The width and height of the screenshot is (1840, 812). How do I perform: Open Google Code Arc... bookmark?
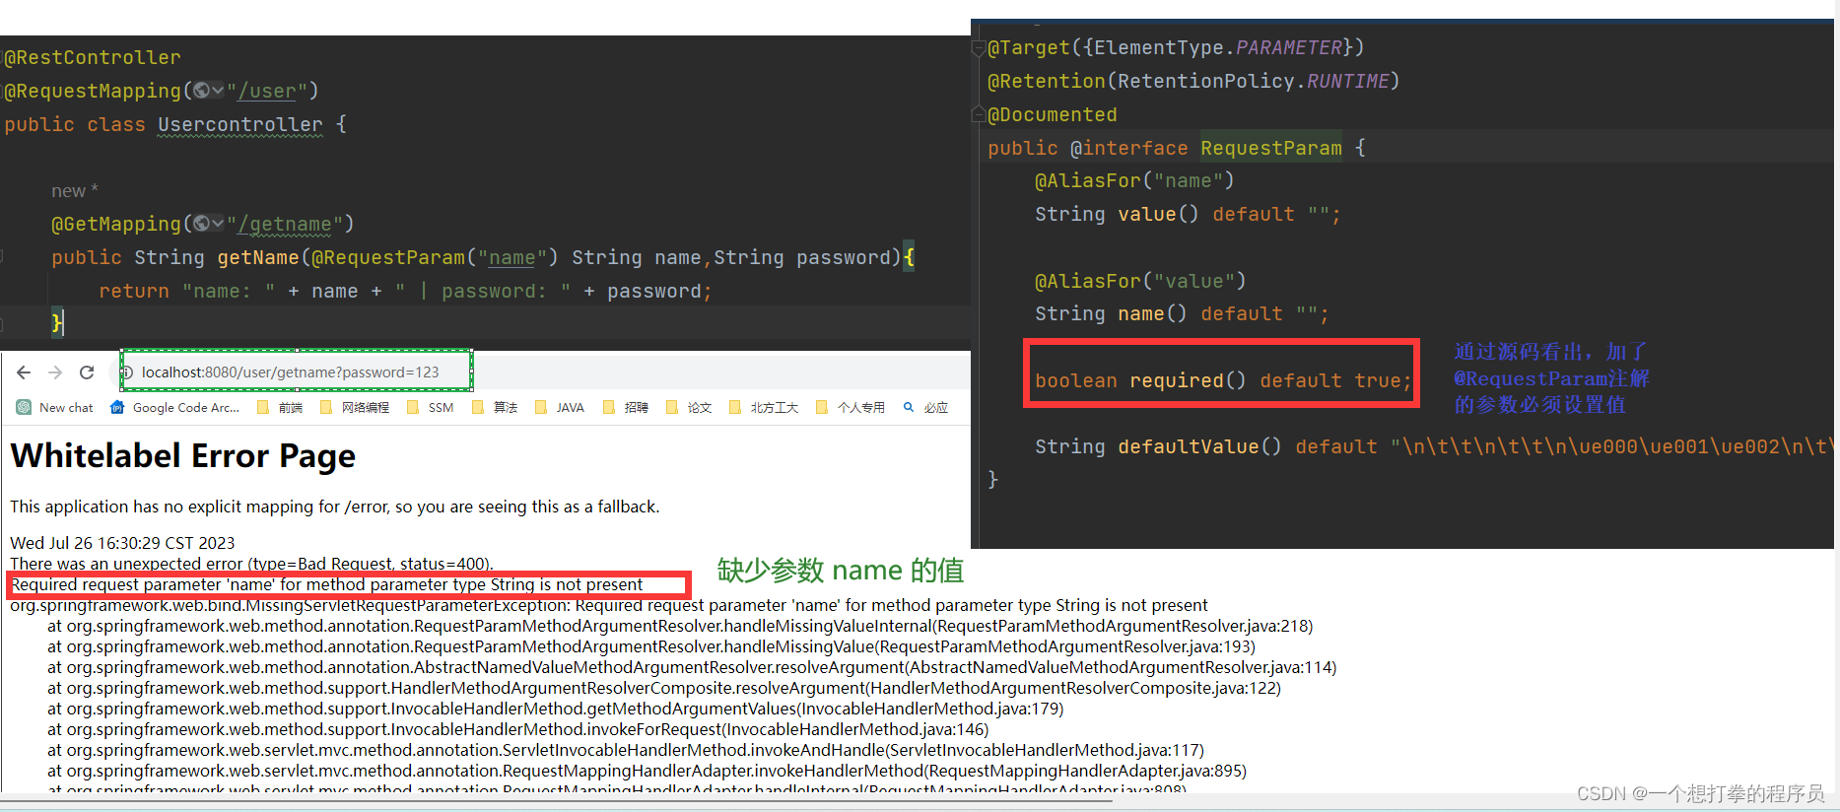[174, 407]
